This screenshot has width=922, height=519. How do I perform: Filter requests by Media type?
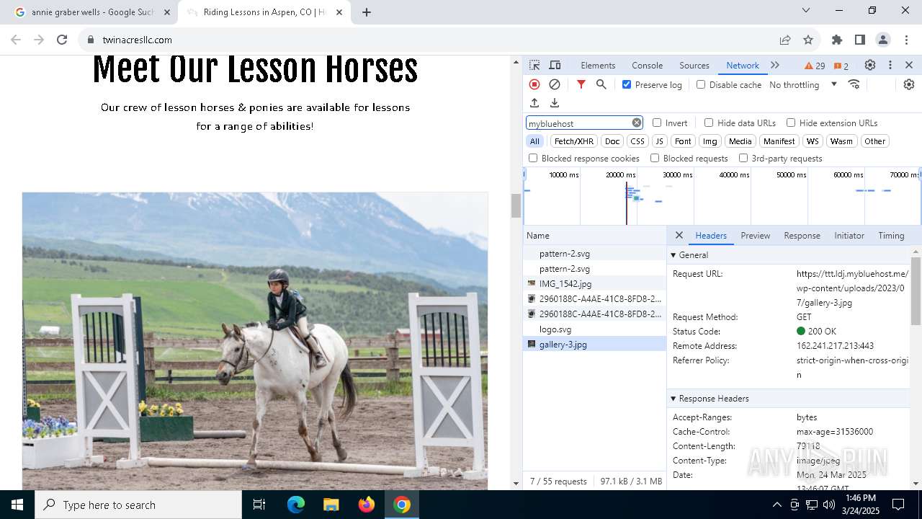[x=740, y=141]
